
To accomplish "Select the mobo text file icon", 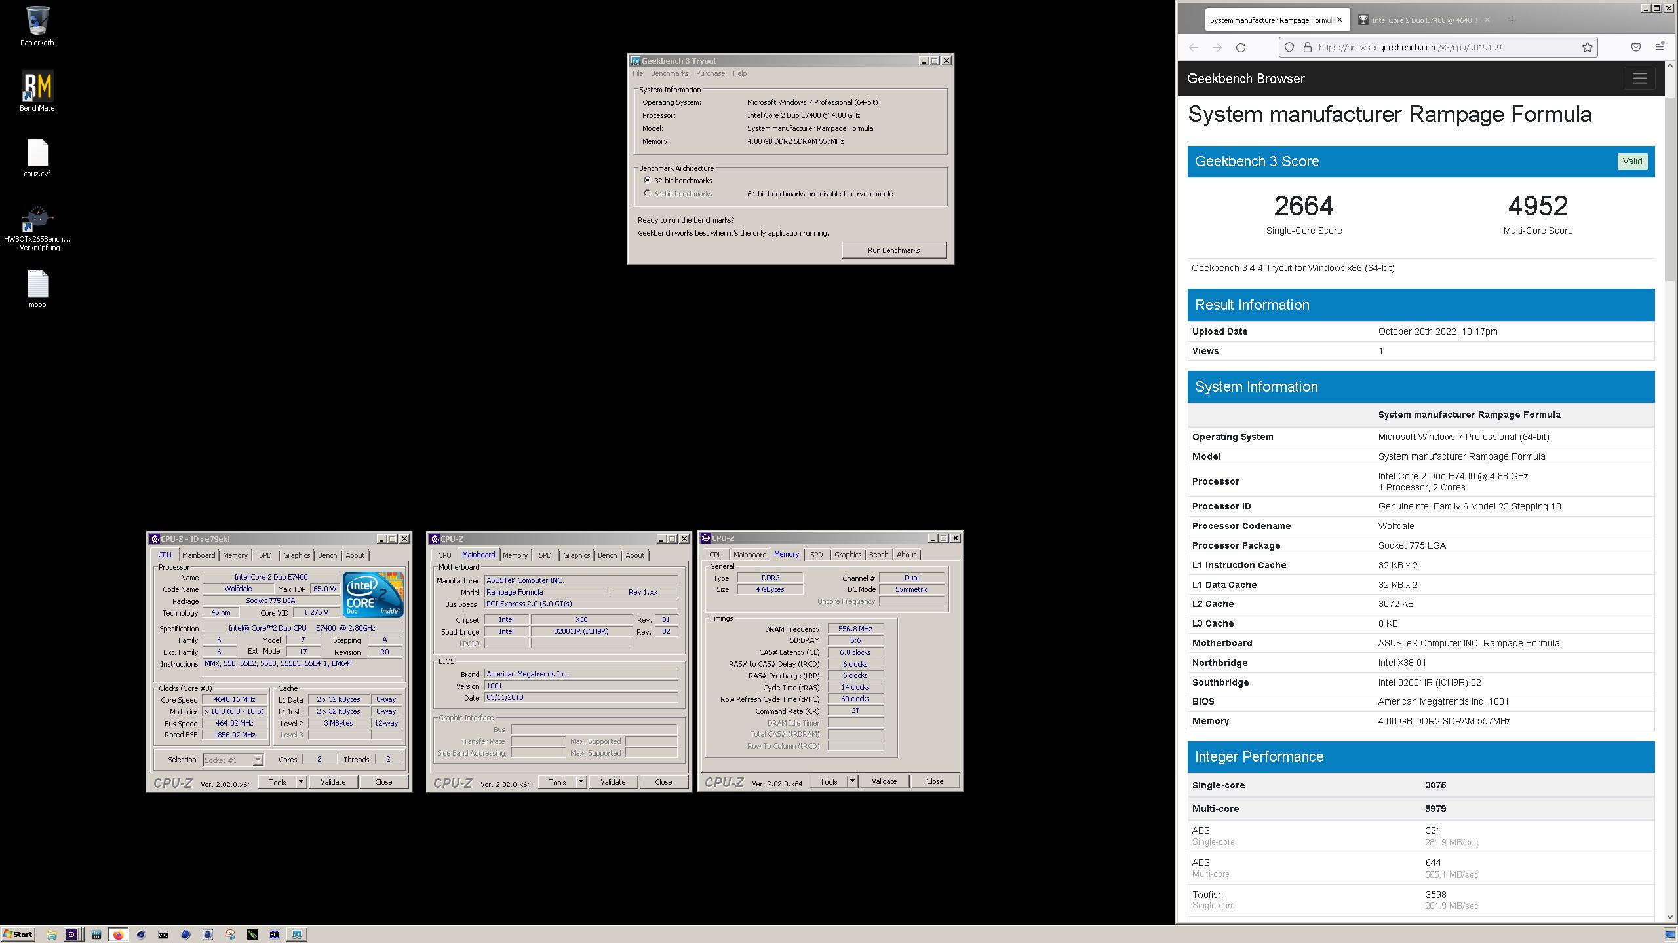I will (37, 289).
